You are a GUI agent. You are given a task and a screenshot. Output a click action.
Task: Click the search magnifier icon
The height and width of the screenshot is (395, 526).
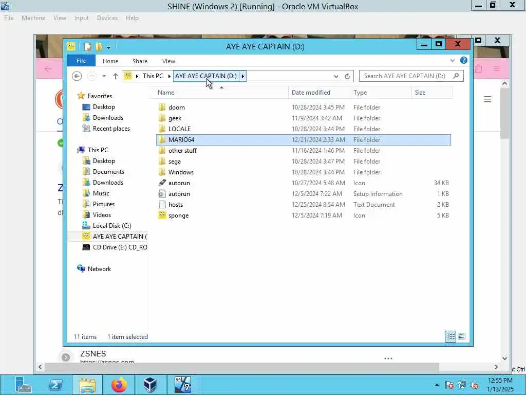[x=456, y=76]
